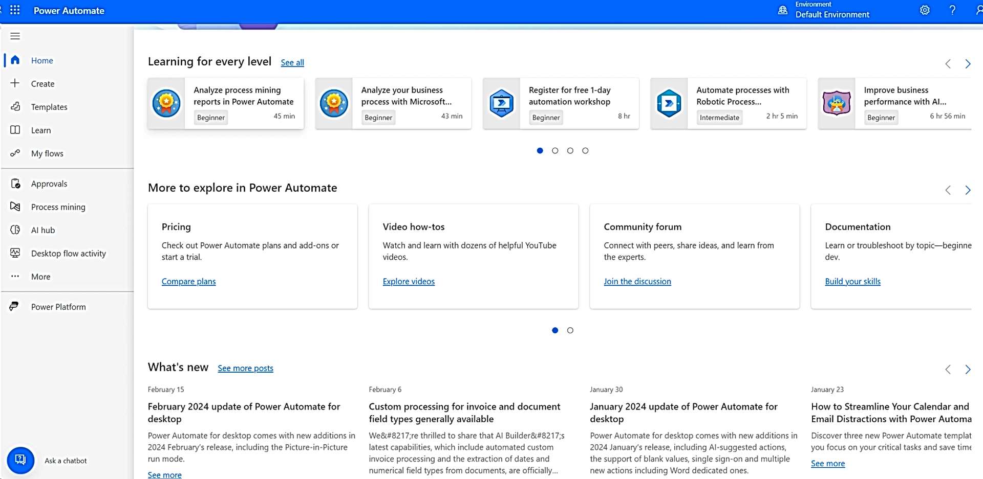Click the Help question mark icon
Viewport: 983px width, 479px height.
coord(952,10)
